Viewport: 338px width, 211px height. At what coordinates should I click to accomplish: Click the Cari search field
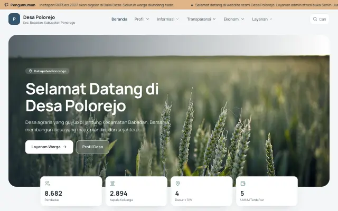320,19
